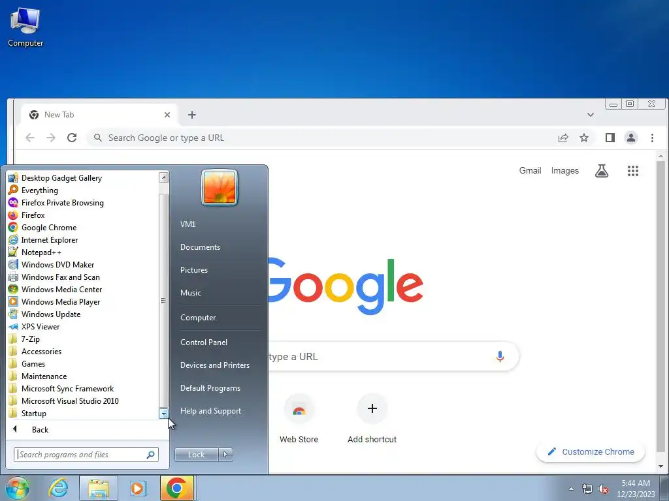Launch XPS Viewer
Image resolution: width=669 pixels, height=501 pixels.
tap(41, 326)
